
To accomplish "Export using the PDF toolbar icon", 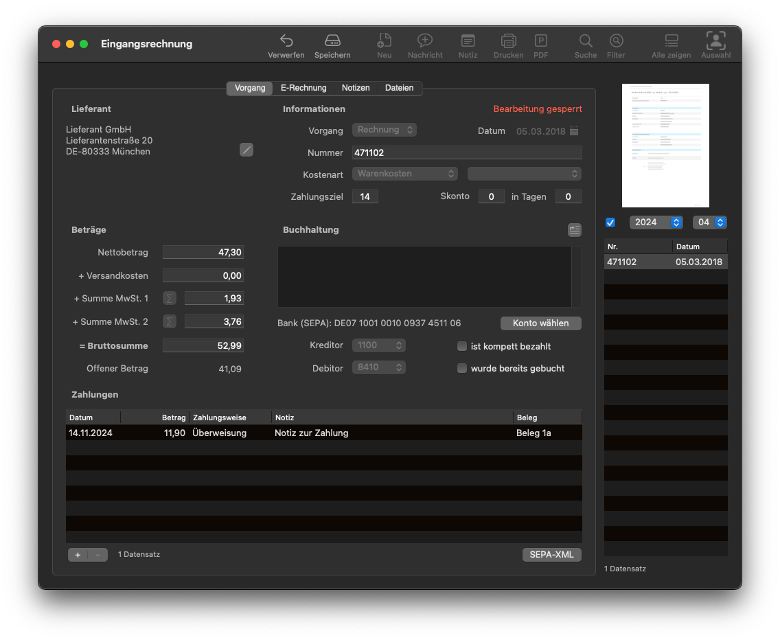I will 541,41.
